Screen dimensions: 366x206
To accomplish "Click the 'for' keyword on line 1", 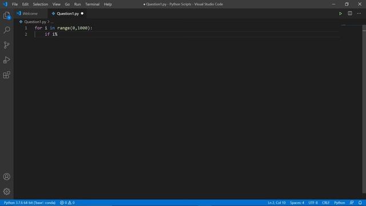I will [x=38, y=28].
